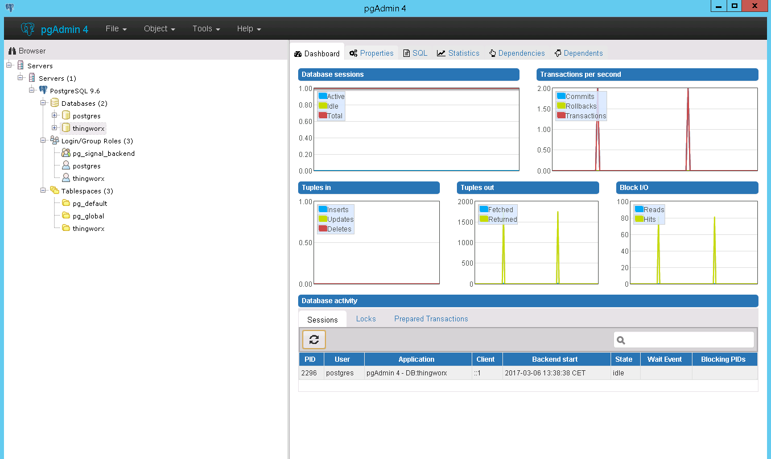Click the backend start "2017-03-06 13:38:38 CET" cell

(x=556, y=373)
